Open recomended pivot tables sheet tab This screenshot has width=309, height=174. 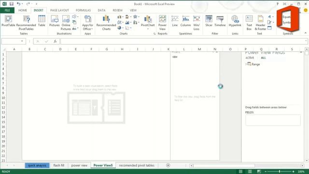[137, 165]
